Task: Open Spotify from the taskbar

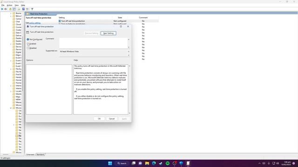Action: (168, 163)
